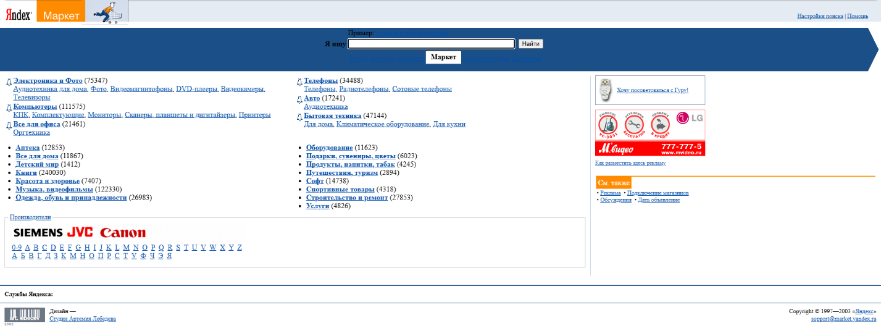This screenshot has width=881, height=328.
Task: Open the Реклама link under См. также
Action: coord(610,193)
